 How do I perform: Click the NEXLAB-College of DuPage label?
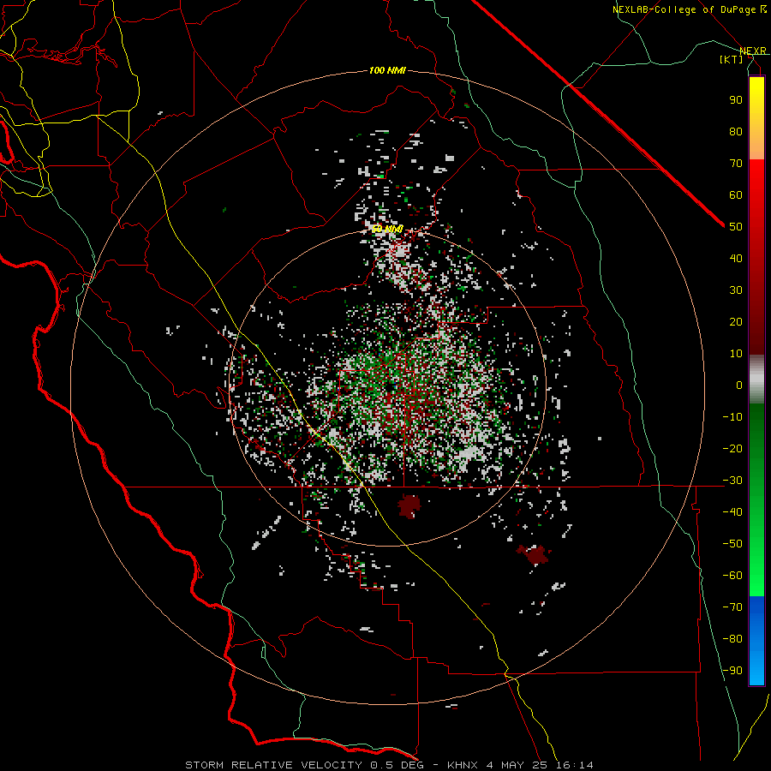pos(689,9)
